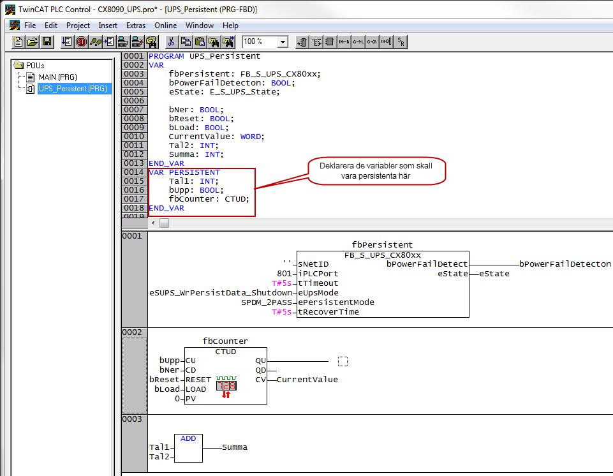The height and width of the screenshot is (476, 613).
Task: Click the dotted placeholder box at QU output
Action: (x=343, y=361)
